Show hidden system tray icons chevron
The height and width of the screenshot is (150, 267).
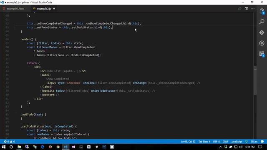(x=221, y=147)
